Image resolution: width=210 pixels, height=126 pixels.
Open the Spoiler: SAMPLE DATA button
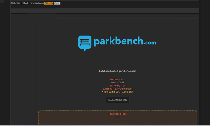pos(118,100)
